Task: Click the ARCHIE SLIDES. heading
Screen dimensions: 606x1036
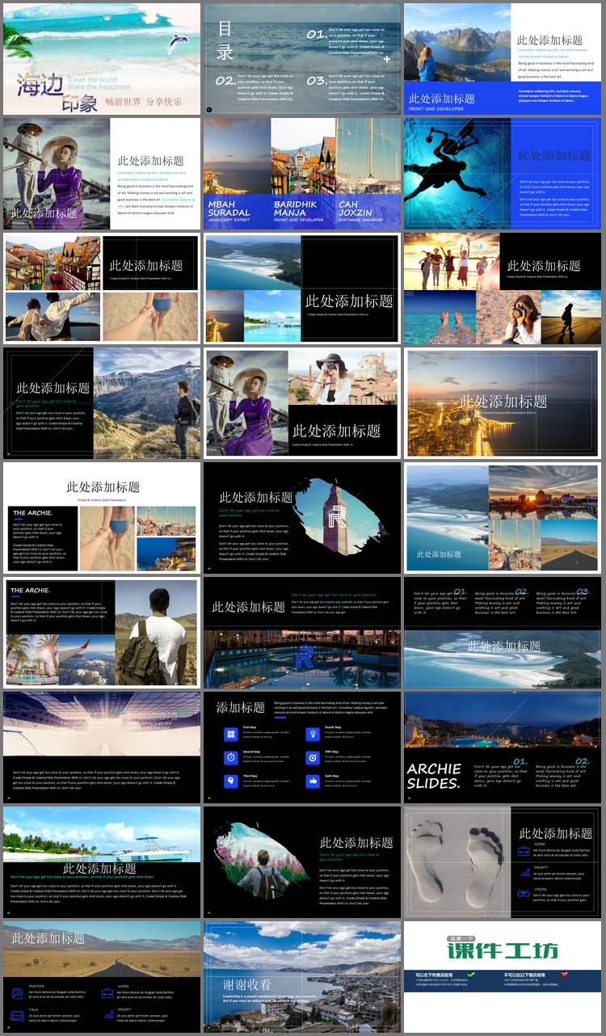Action: (x=435, y=776)
